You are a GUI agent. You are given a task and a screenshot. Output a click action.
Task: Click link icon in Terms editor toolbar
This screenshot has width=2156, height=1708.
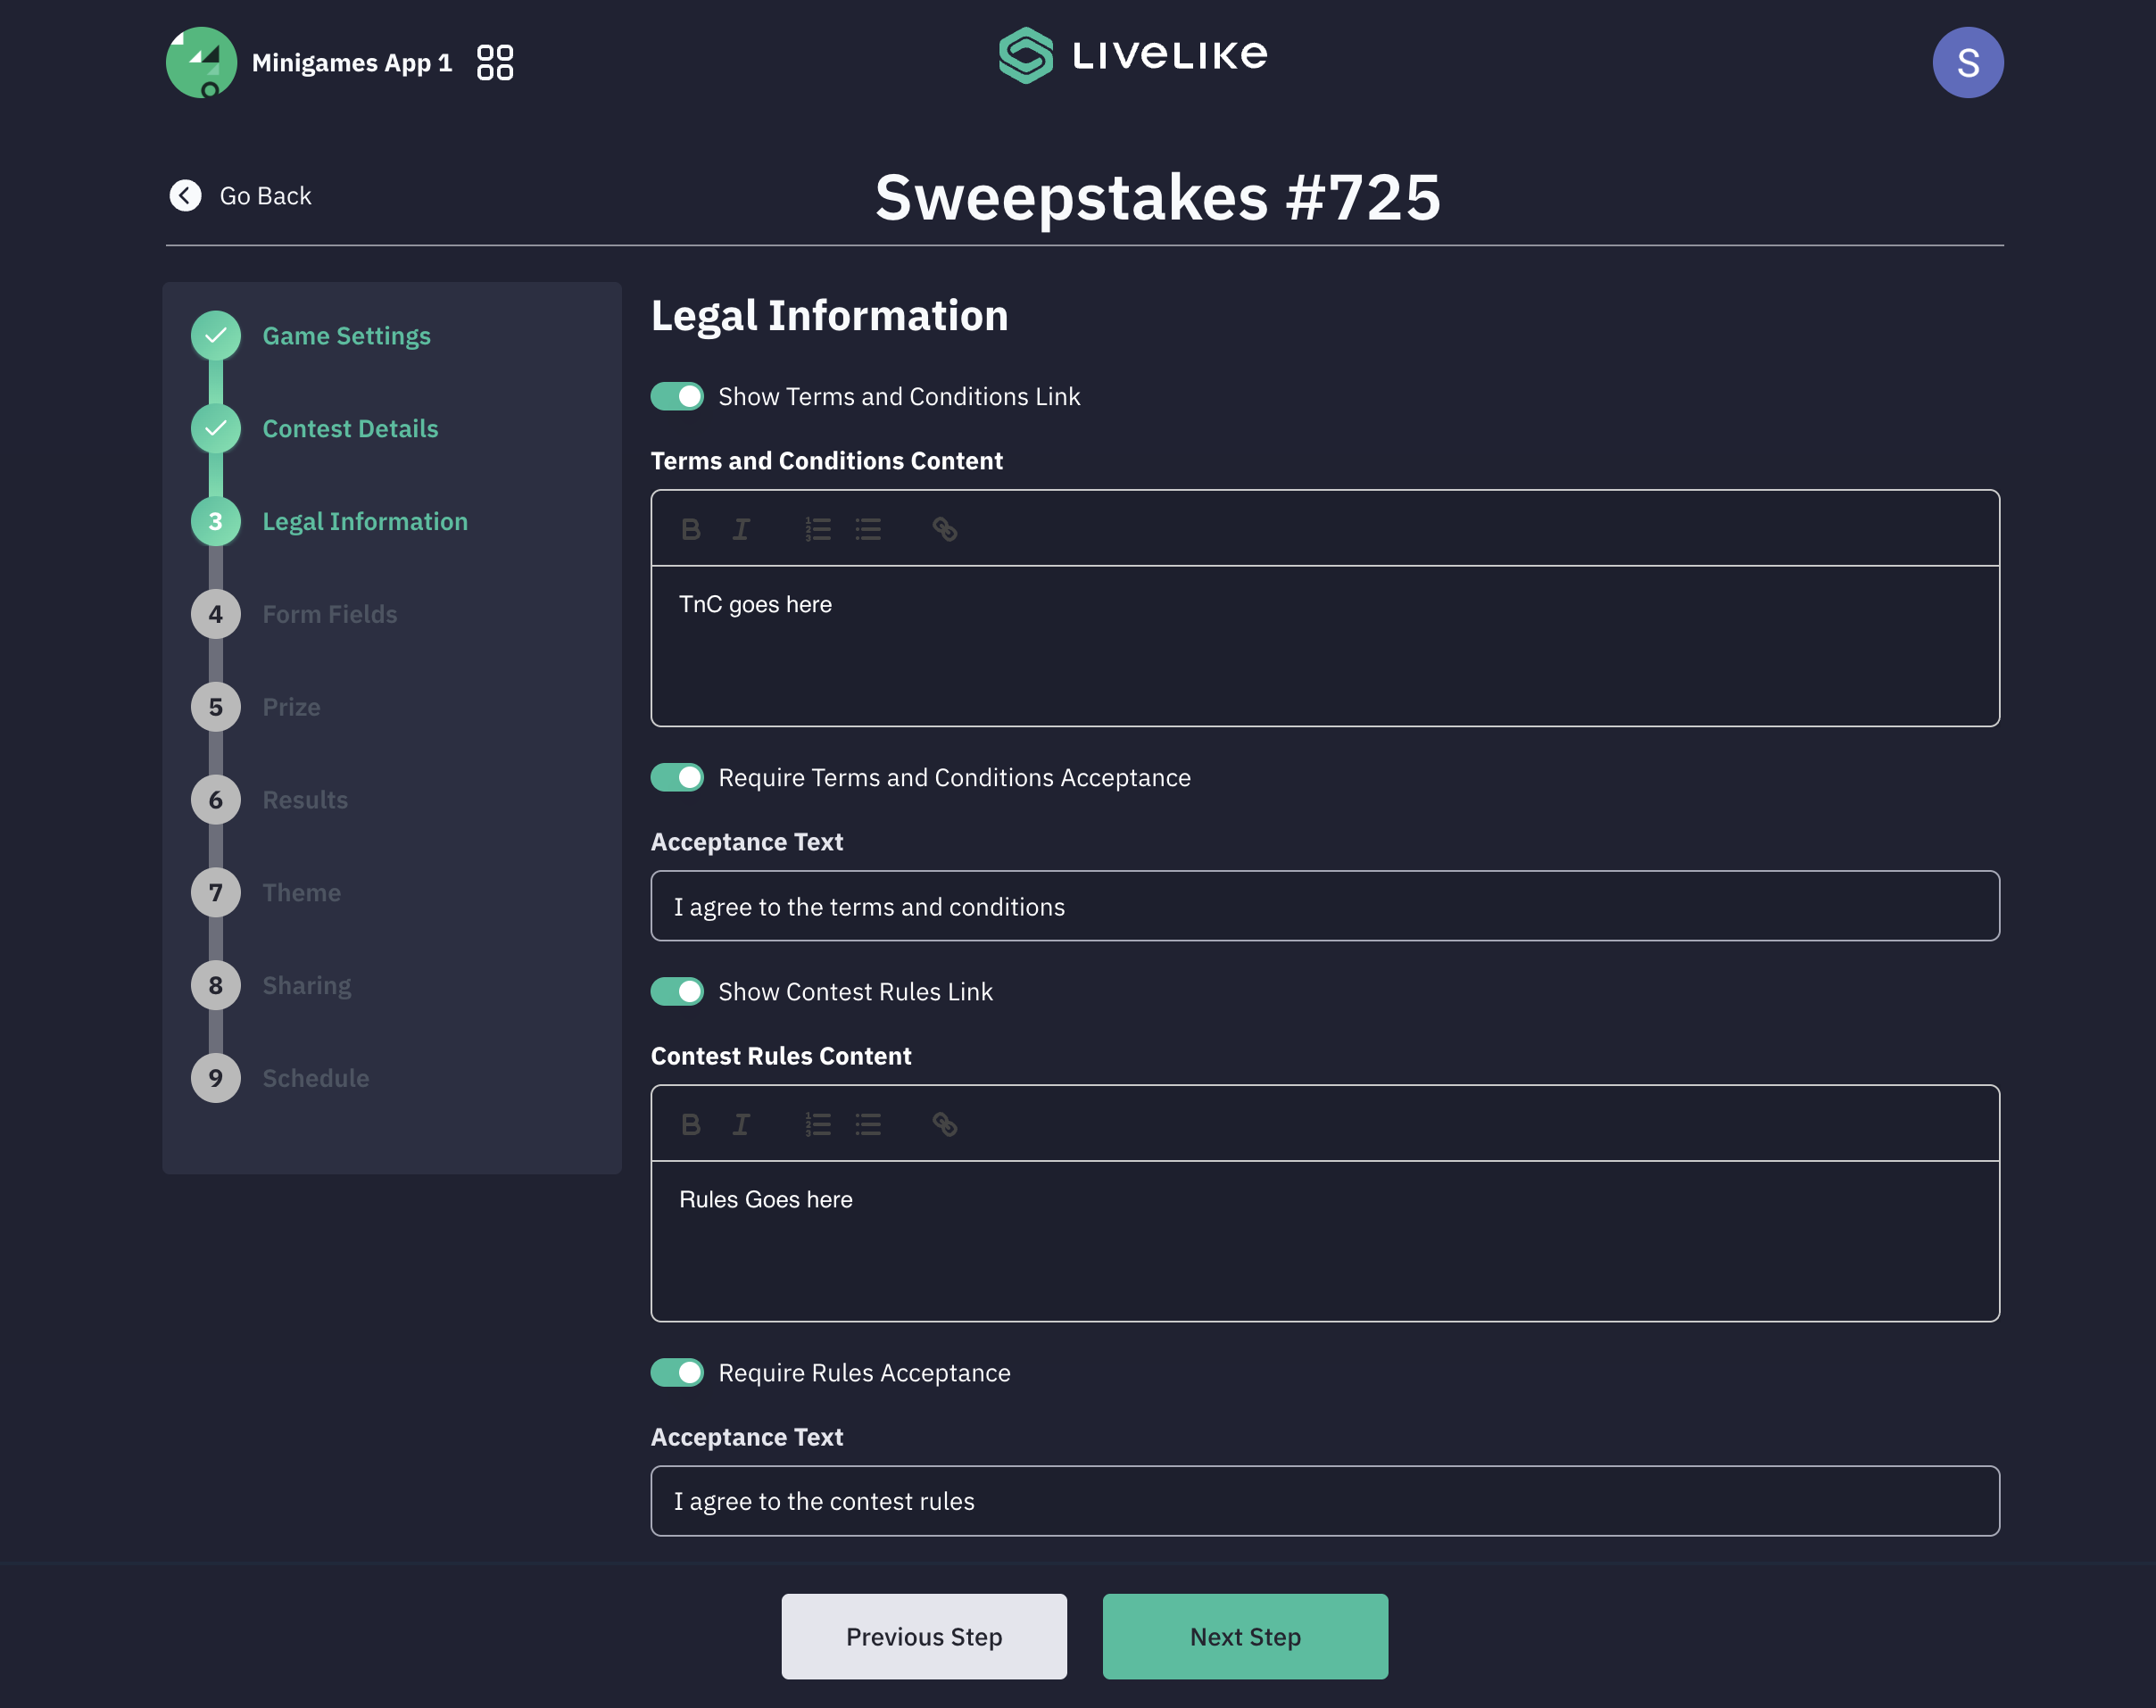pos(944,529)
